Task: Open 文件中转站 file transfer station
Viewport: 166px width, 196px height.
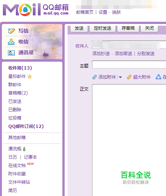Action: pos(19,182)
